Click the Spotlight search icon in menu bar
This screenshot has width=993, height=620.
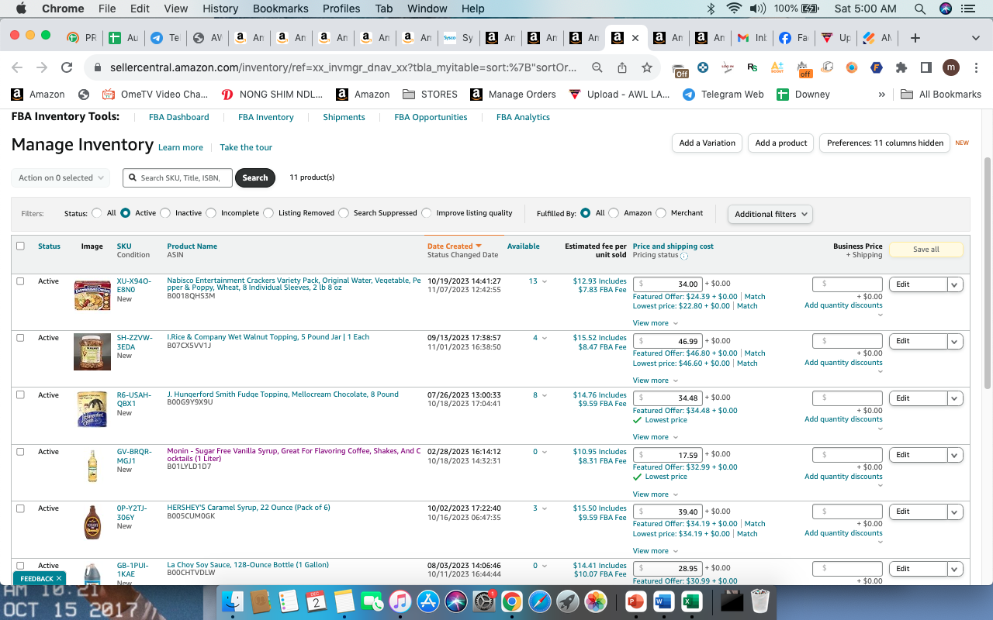(x=920, y=9)
